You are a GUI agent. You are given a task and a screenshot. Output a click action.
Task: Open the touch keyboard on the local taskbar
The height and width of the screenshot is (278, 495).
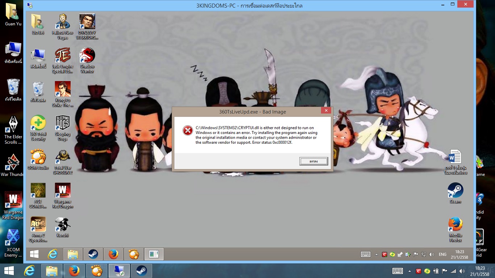click(398, 271)
